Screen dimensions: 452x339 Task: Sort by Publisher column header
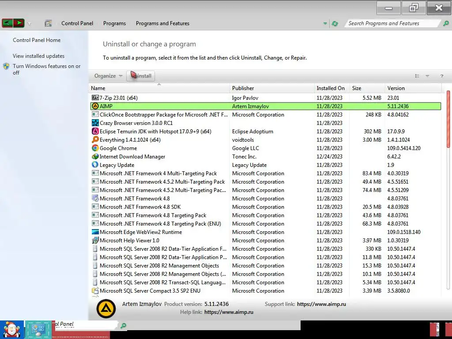tap(272, 88)
